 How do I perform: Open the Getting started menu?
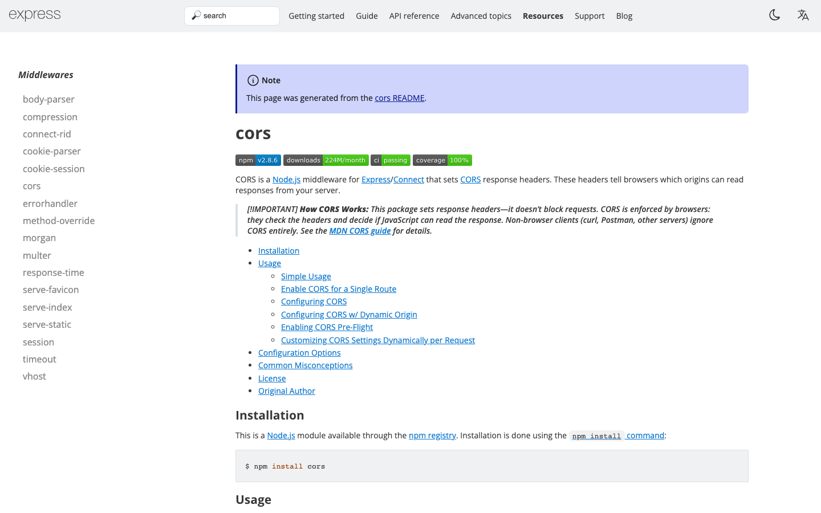click(316, 16)
